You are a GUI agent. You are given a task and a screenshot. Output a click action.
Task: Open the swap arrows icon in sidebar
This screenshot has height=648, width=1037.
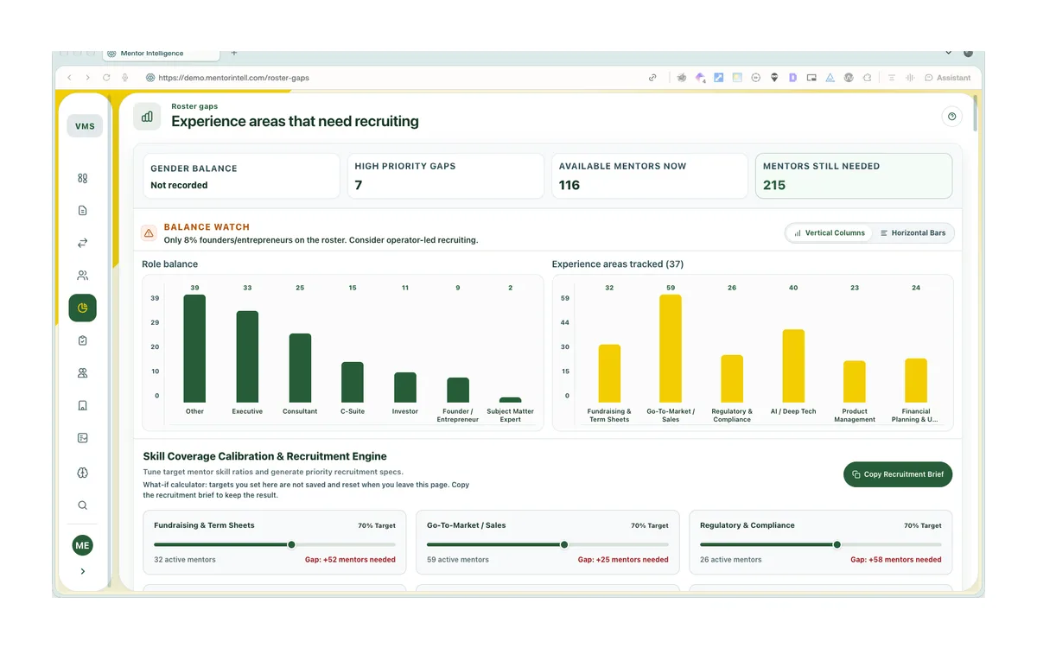pyautogui.click(x=82, y=243)
